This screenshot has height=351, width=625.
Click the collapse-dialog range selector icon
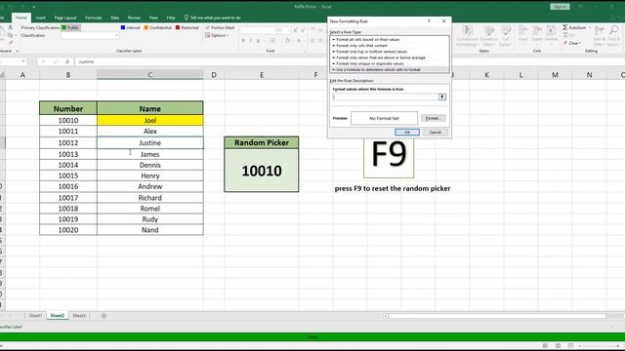click(x=442, y=97)
